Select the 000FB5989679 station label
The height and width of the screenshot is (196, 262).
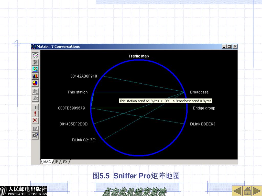[71, 108]
